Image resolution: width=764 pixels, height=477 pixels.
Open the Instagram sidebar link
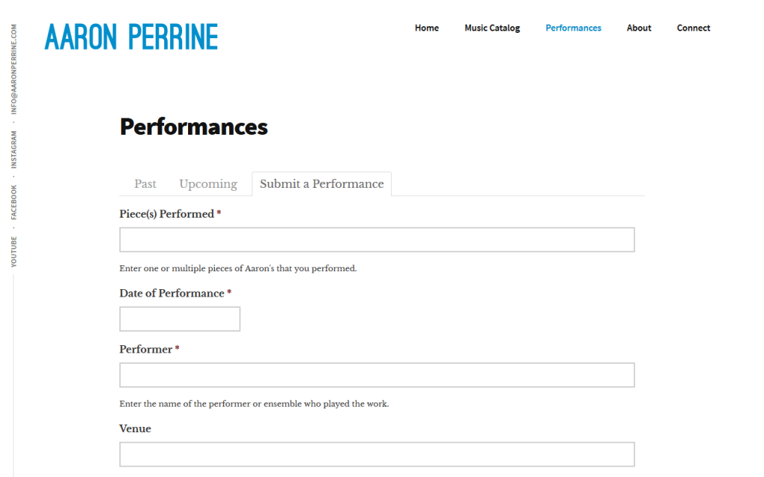click(13, 149)
